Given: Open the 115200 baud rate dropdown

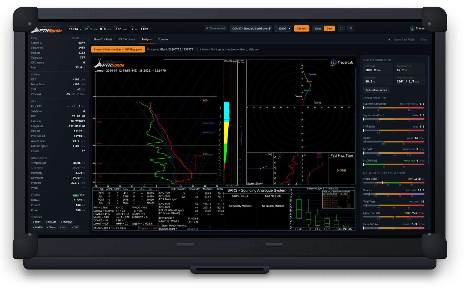Looking at the screenshot, I should tap(283, 29).
